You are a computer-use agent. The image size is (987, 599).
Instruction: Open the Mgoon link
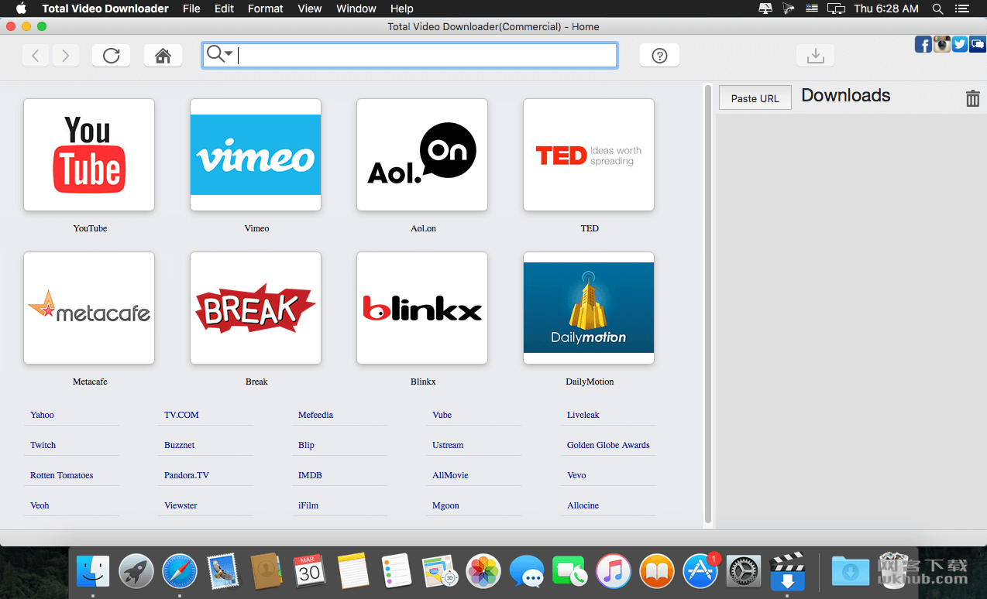point(445,505)
